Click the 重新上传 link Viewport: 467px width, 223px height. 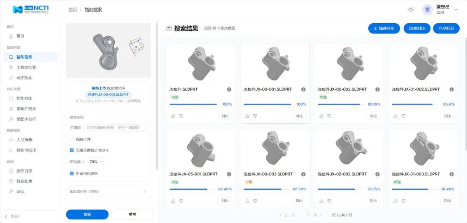tap(99, 88)
